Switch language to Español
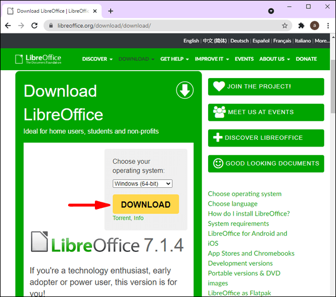This screenshot has width=336, height=297. [x=261, y=41]
